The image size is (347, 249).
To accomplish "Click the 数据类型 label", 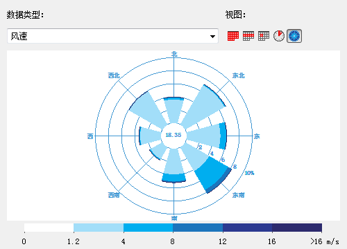I will click(25, 15).
